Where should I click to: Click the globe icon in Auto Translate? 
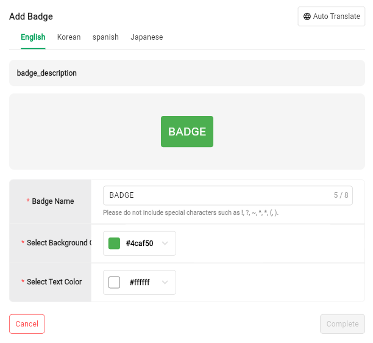click(x=307, y=16)
